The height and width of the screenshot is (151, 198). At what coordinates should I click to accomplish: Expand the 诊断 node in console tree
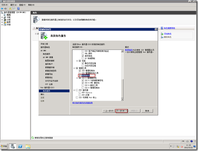tap(2, 20)
